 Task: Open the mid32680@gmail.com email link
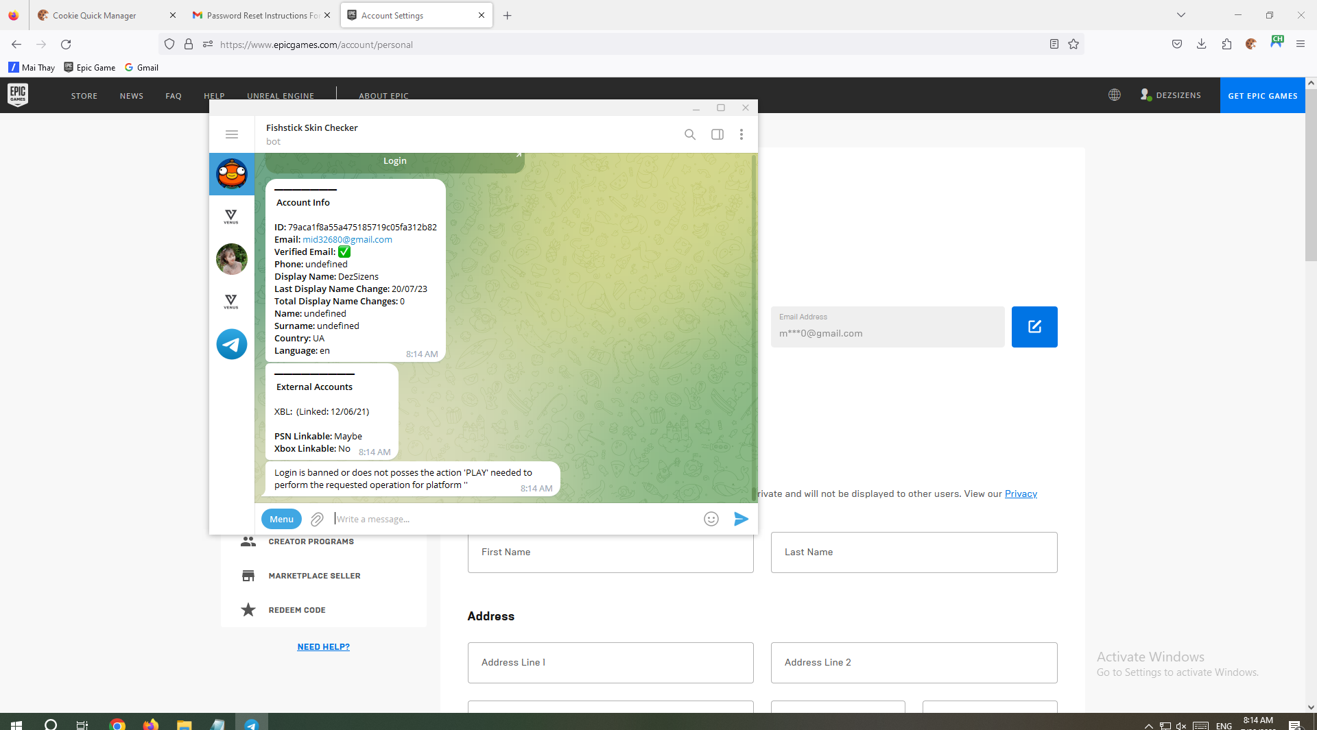(347, 239)
